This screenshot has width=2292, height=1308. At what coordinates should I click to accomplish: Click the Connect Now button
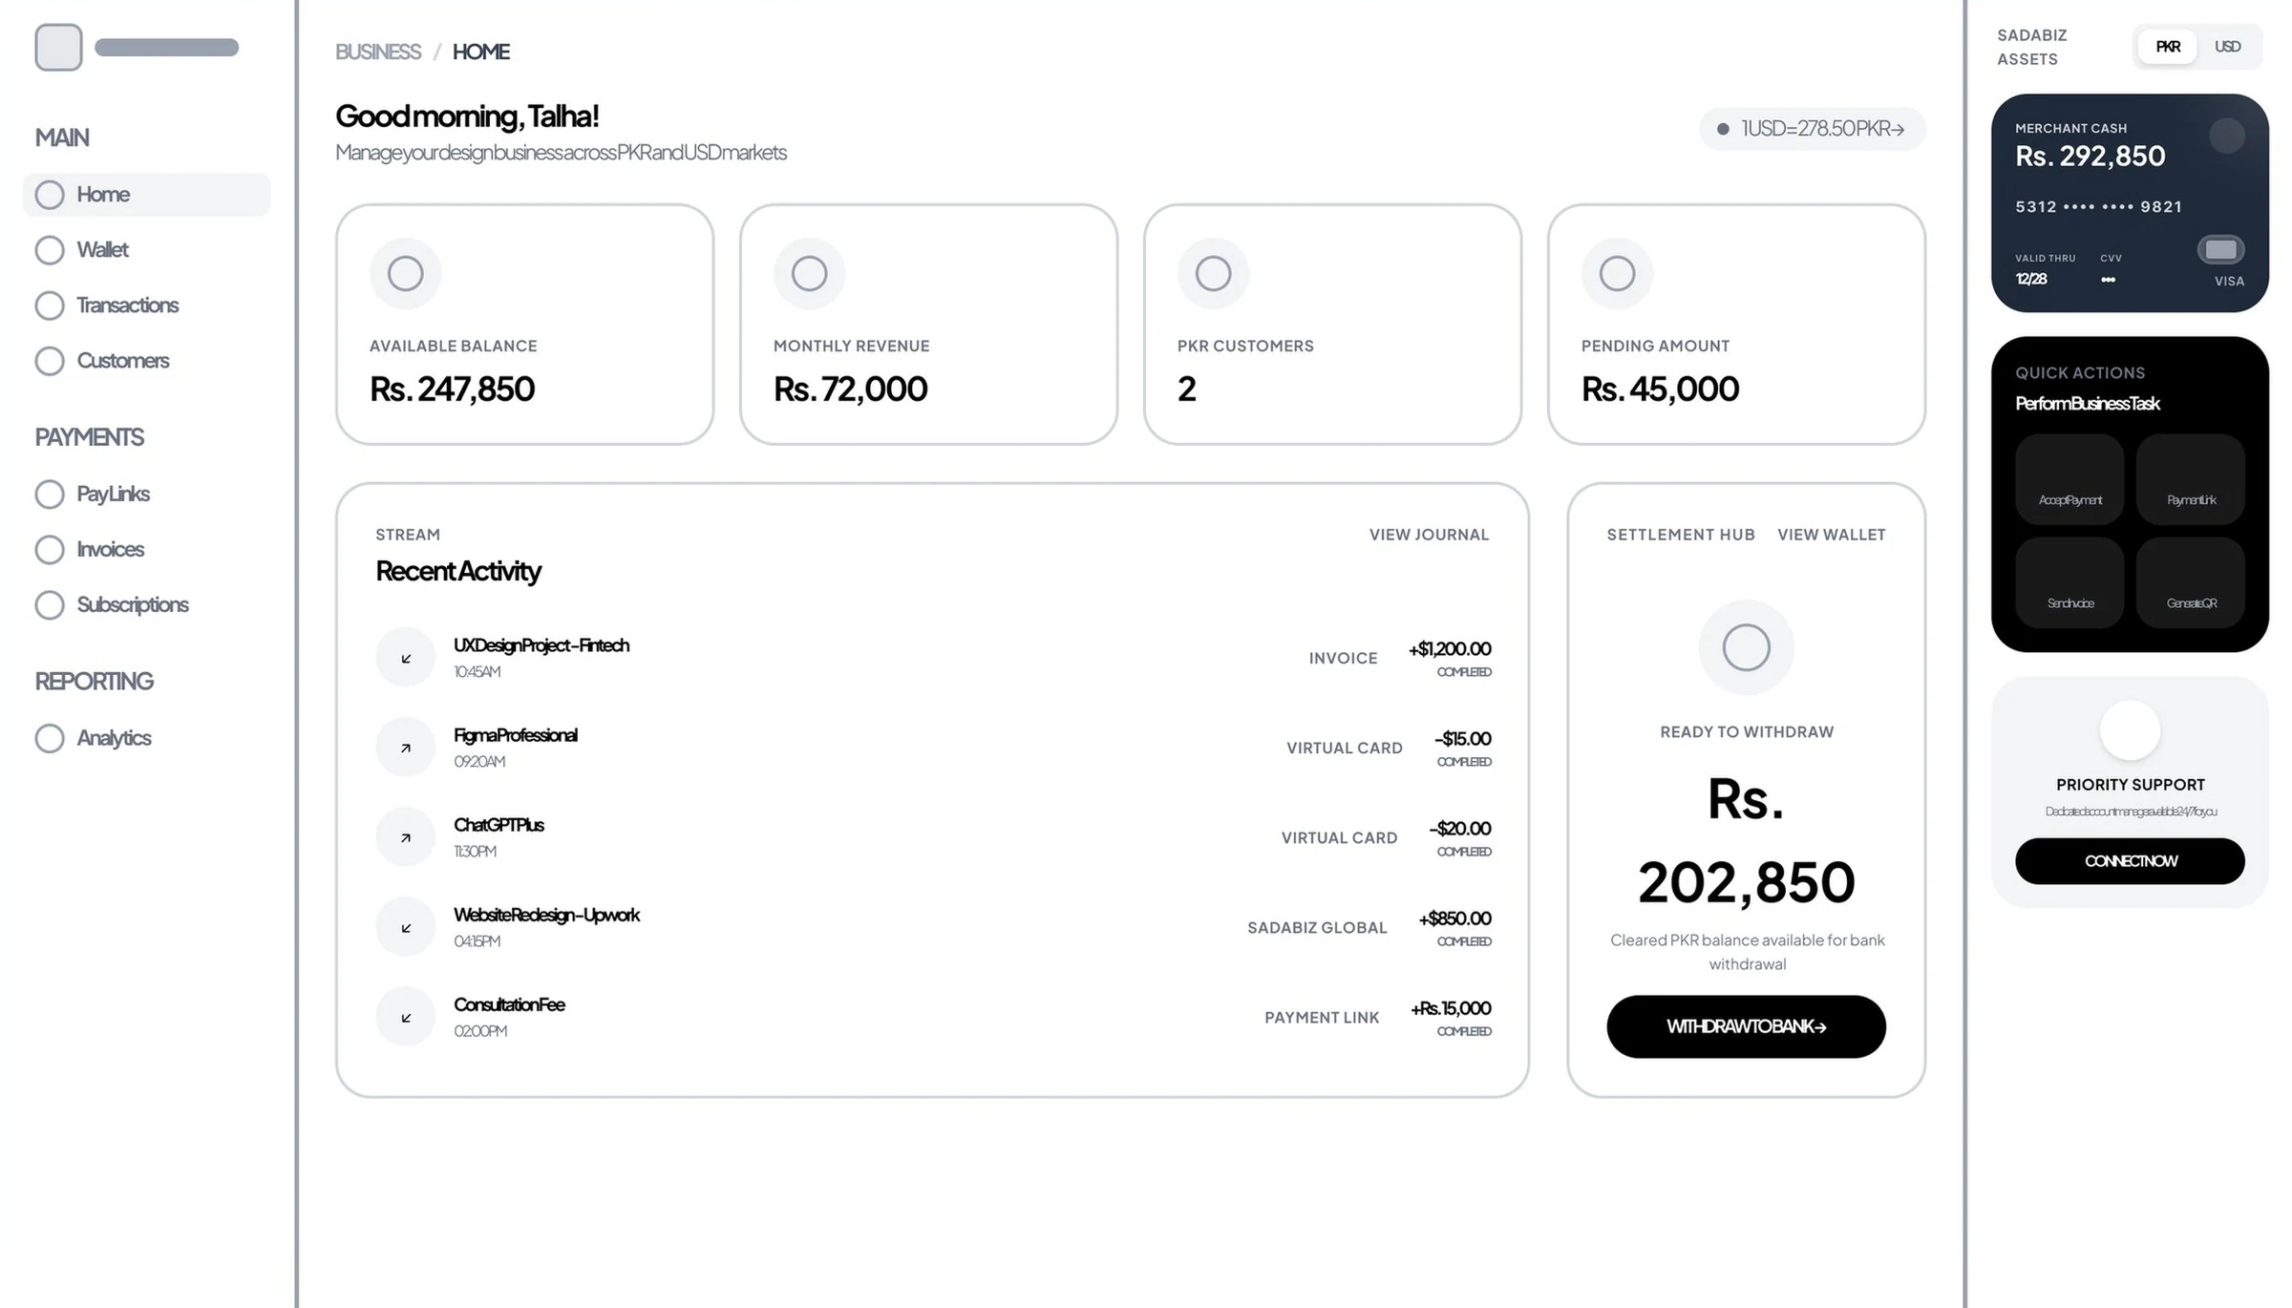[x=2130, y=861]
